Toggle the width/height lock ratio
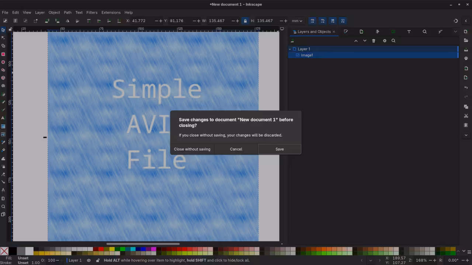The width and height of the screenshot is (472, 265). point(245,21)
